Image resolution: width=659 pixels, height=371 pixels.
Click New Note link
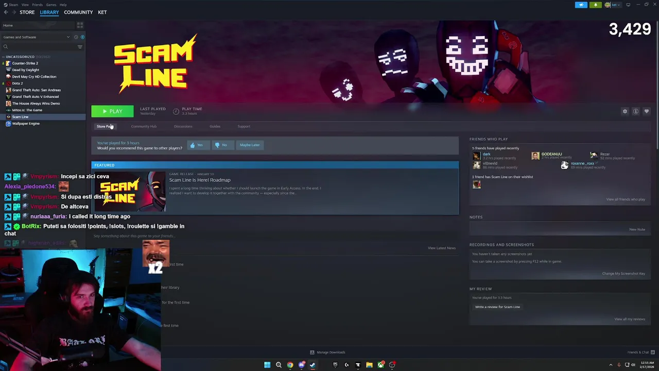[637, 229]
